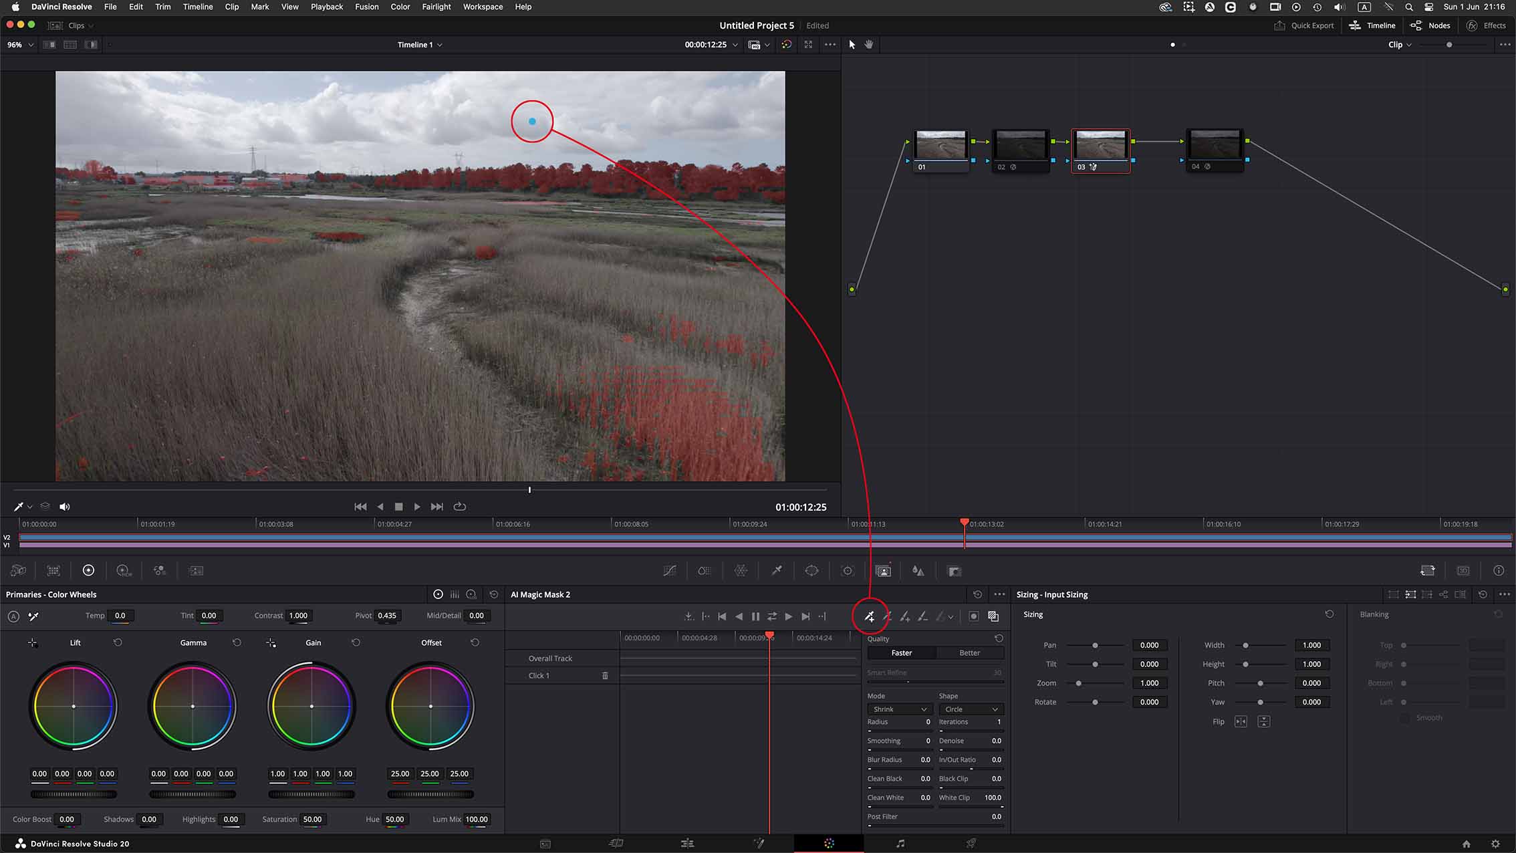Select the subtract stroke brush tool
This screenshot has height=853, width=1516.
tap(922, 616)
